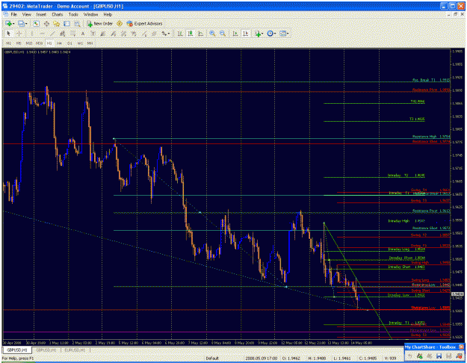
Task: Launch MetaEditor from the yellow diamond icon
Action: point(120,23)
